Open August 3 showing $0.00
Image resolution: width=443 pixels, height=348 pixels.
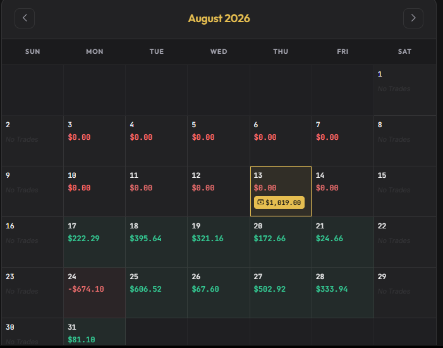[94, 141]
